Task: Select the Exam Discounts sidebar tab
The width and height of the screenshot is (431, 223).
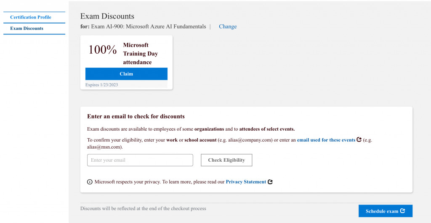Action: (x=27, y=29)
